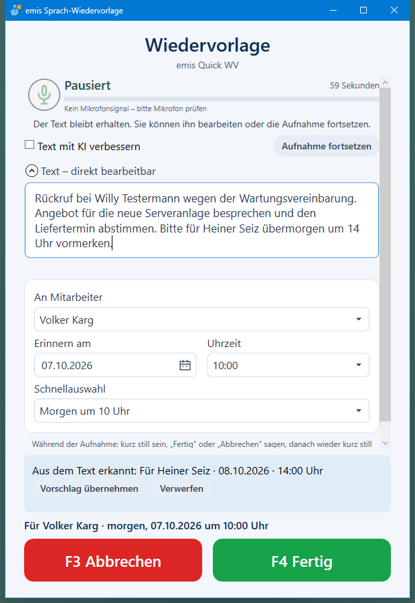Click the scrollbar down arrow
Image resolution: width=415 pixels, height=603 pixels.
pos(386,443)
